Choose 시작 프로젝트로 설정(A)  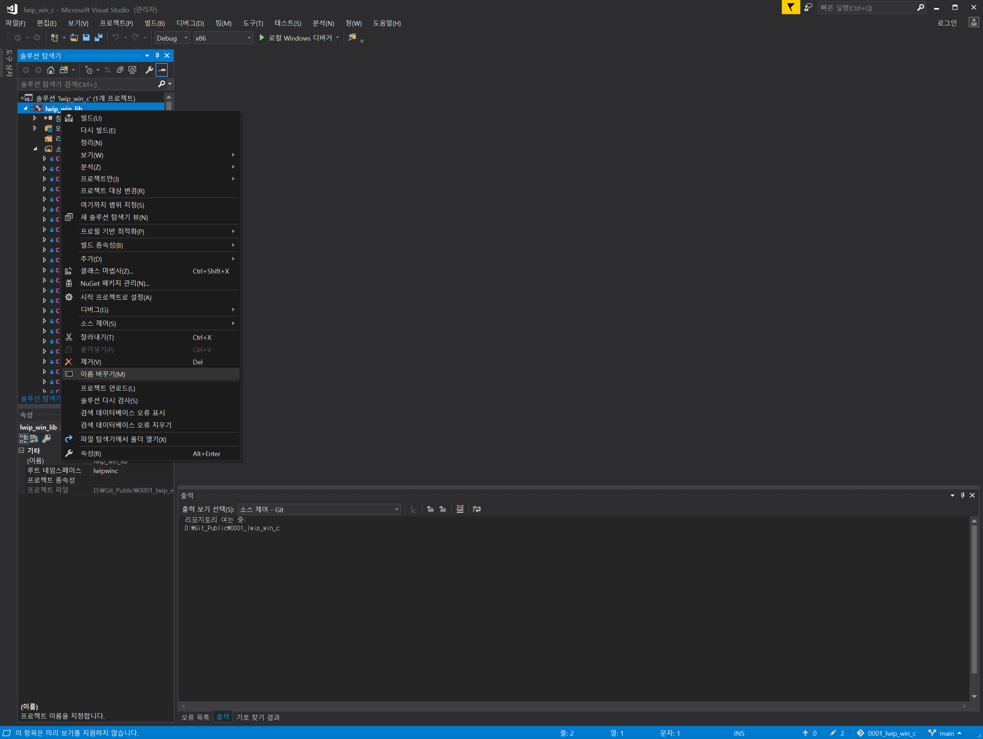(x=151, y=297)
